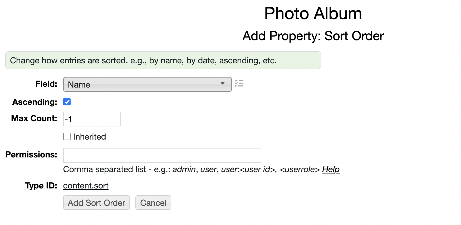Open the Field dropdown showing Name
Image resolution: width=461 pixels, height=225 pixels.
[147, 84]
